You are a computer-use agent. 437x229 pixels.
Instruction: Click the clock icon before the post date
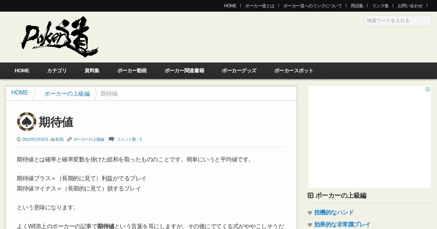(19, 139)
